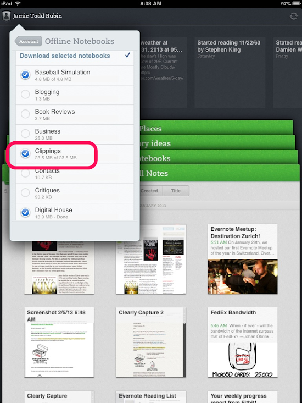Tap the sync icon in header
The height and width of the screenshot is (403, 302).
[294, 16]
